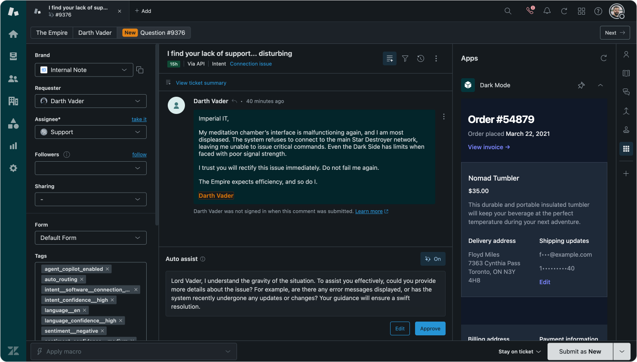Copy brand using icon beside Internal Note
This screenshot has width=637, height=362.
point(140,70)
